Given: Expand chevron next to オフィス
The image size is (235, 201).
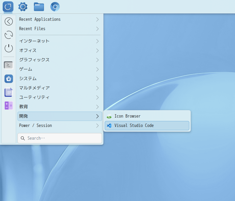Looking at the screenshot, I should [x=97, y=51].
